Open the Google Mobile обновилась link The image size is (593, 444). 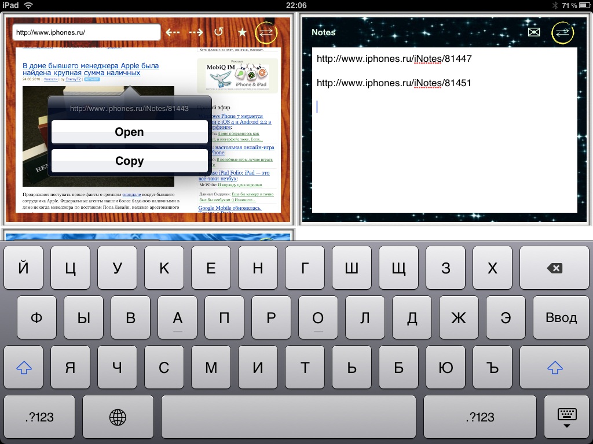pos(230,208)
